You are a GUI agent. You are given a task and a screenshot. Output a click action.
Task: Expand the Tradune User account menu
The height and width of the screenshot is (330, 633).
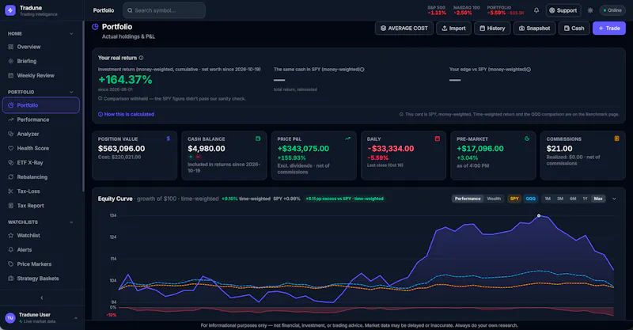41,318
